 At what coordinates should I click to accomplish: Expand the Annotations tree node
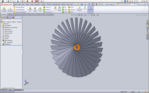point(2,26)
